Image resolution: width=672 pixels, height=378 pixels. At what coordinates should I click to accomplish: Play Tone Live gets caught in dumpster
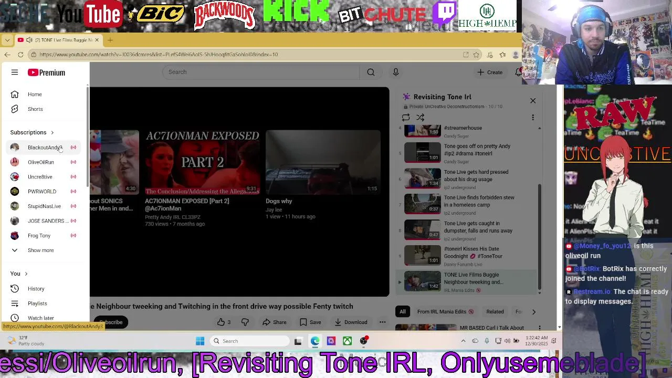point(467,230)
